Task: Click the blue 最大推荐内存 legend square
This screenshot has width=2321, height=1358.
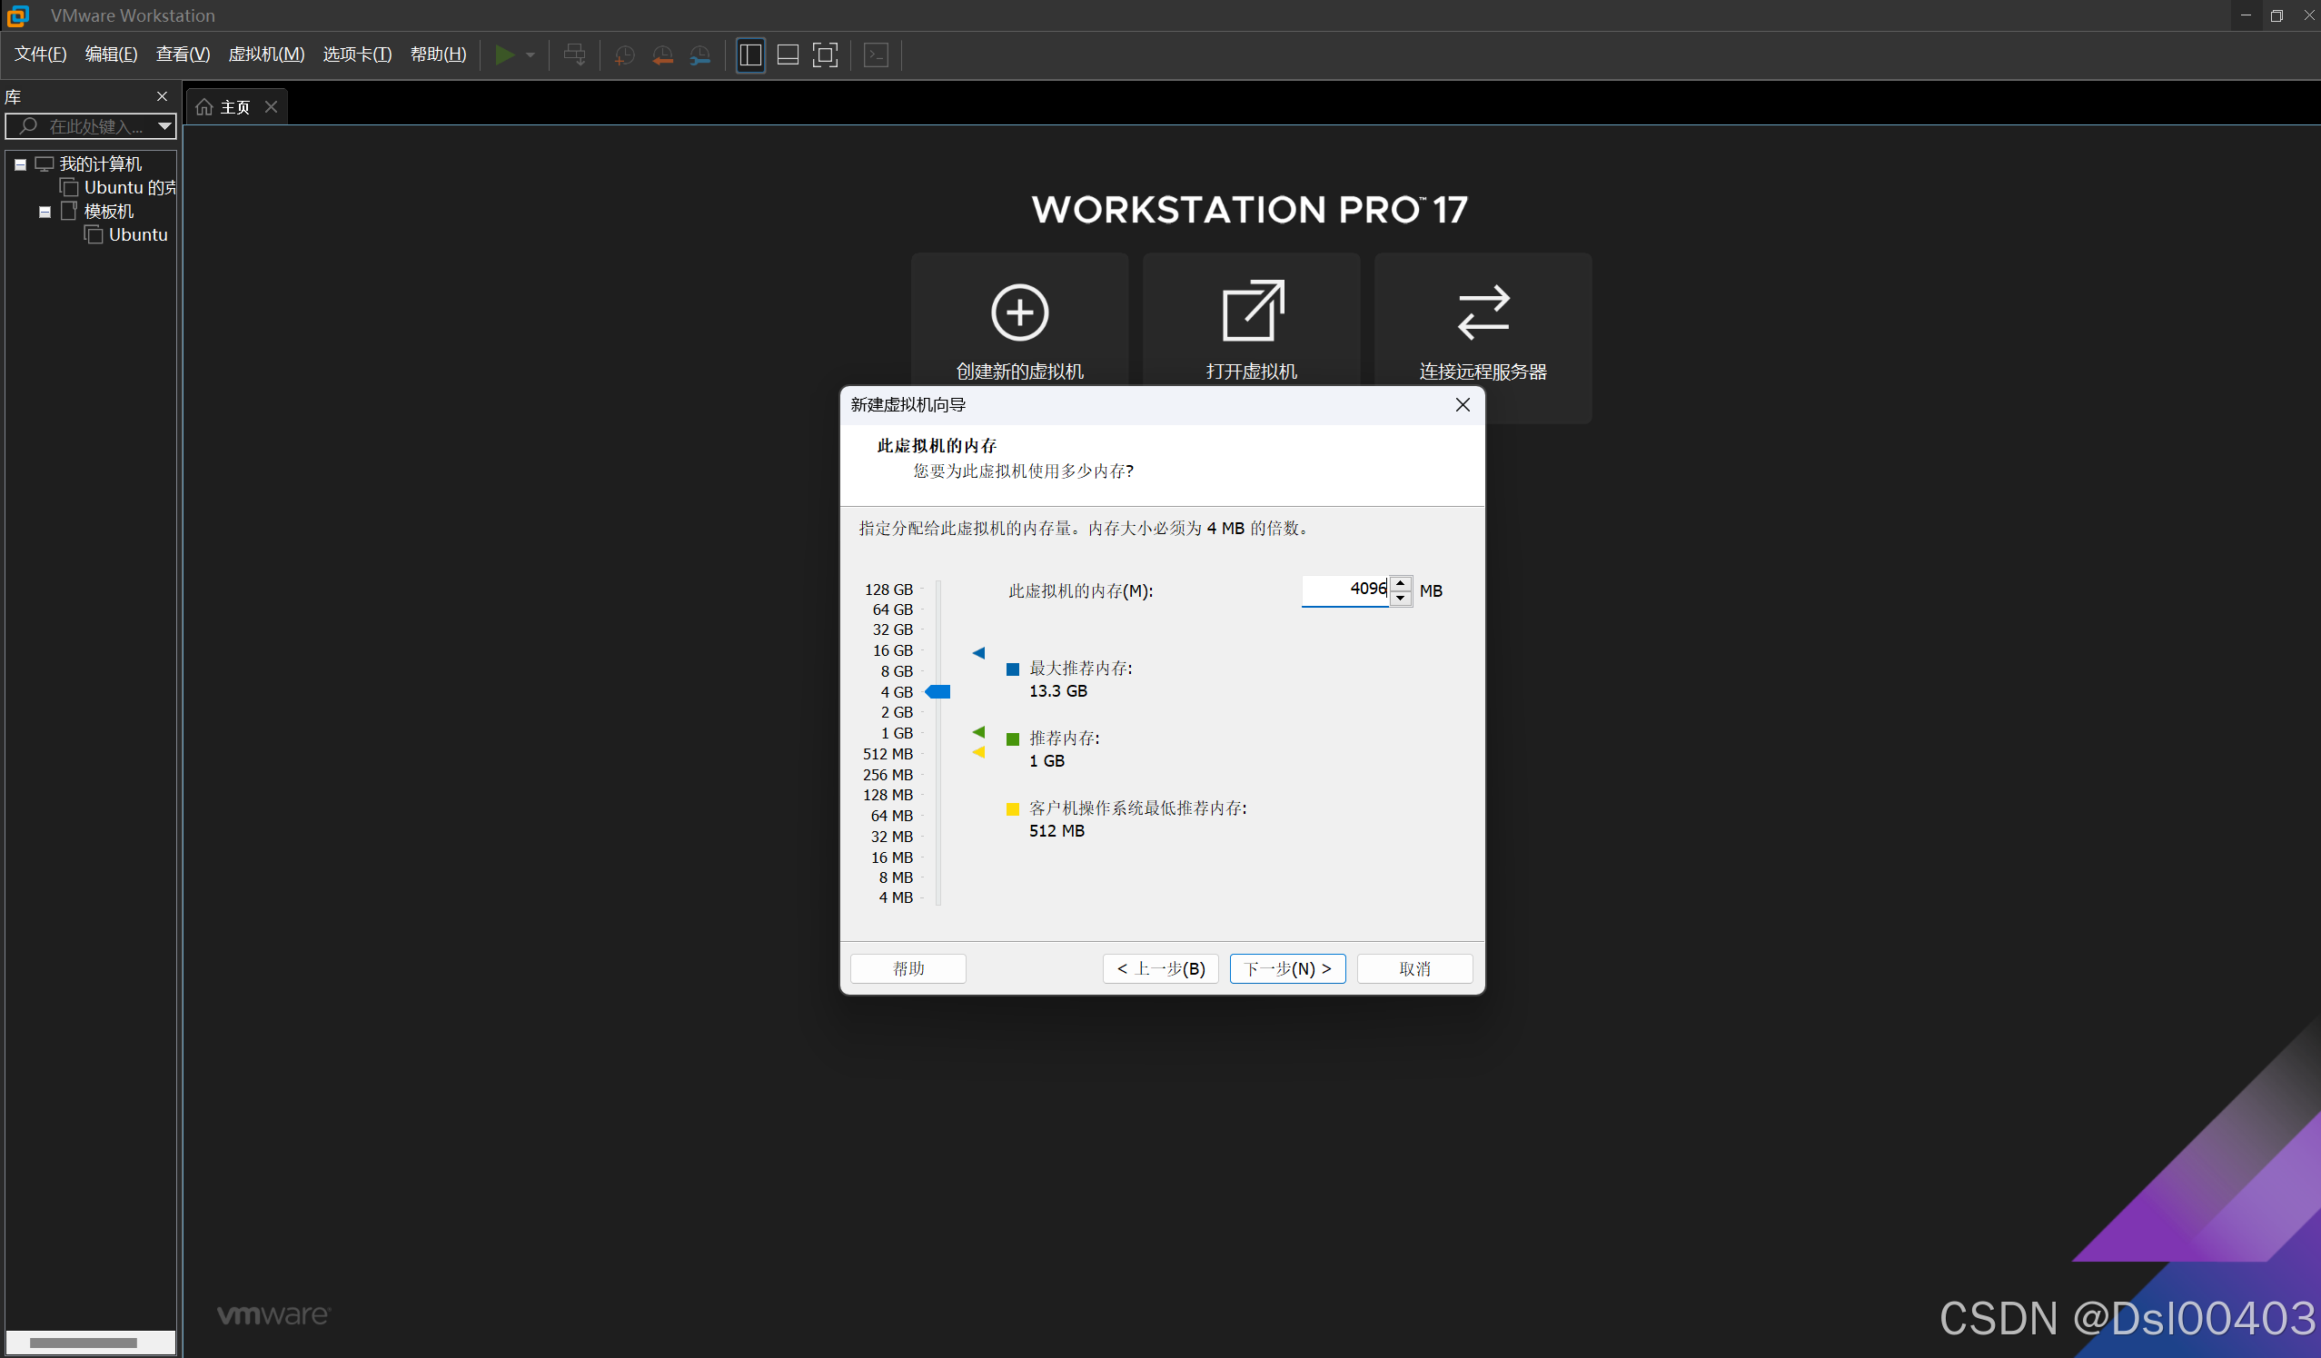Action: (1013, 669)
